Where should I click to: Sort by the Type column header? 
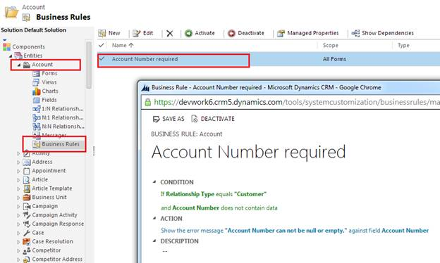[x=403, y=45]
